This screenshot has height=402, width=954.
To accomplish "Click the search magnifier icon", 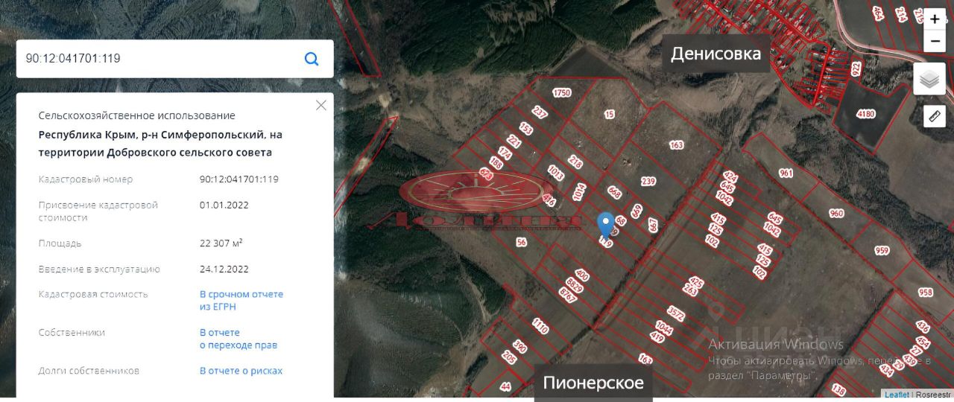I will tap(312, 59).
